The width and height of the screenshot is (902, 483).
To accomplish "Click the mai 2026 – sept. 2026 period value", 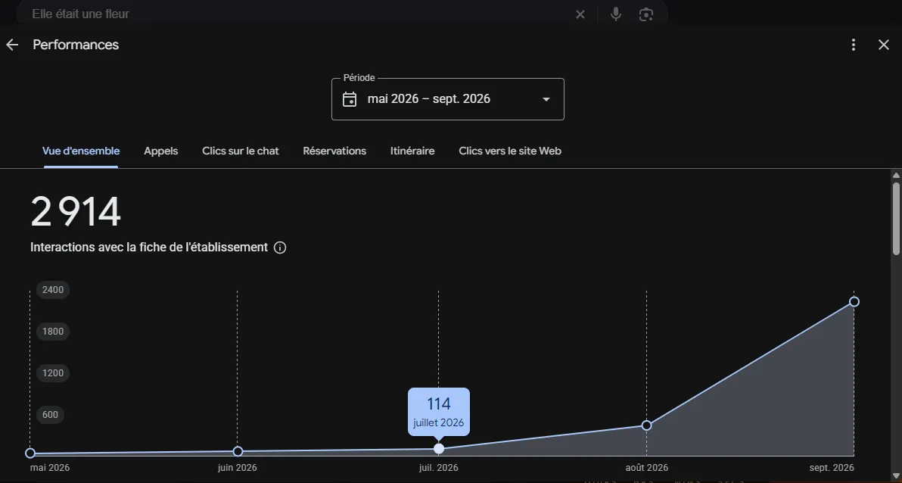I will [x=429, y=99].
